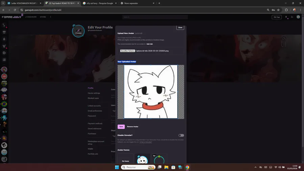
Task: Open Game Jolt logo home
Action: tap(11, 17)
